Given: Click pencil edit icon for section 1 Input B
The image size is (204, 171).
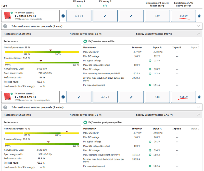Looking at the screenshot, I should 105,16.
